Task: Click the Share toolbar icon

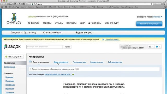Action: point(15,4)
